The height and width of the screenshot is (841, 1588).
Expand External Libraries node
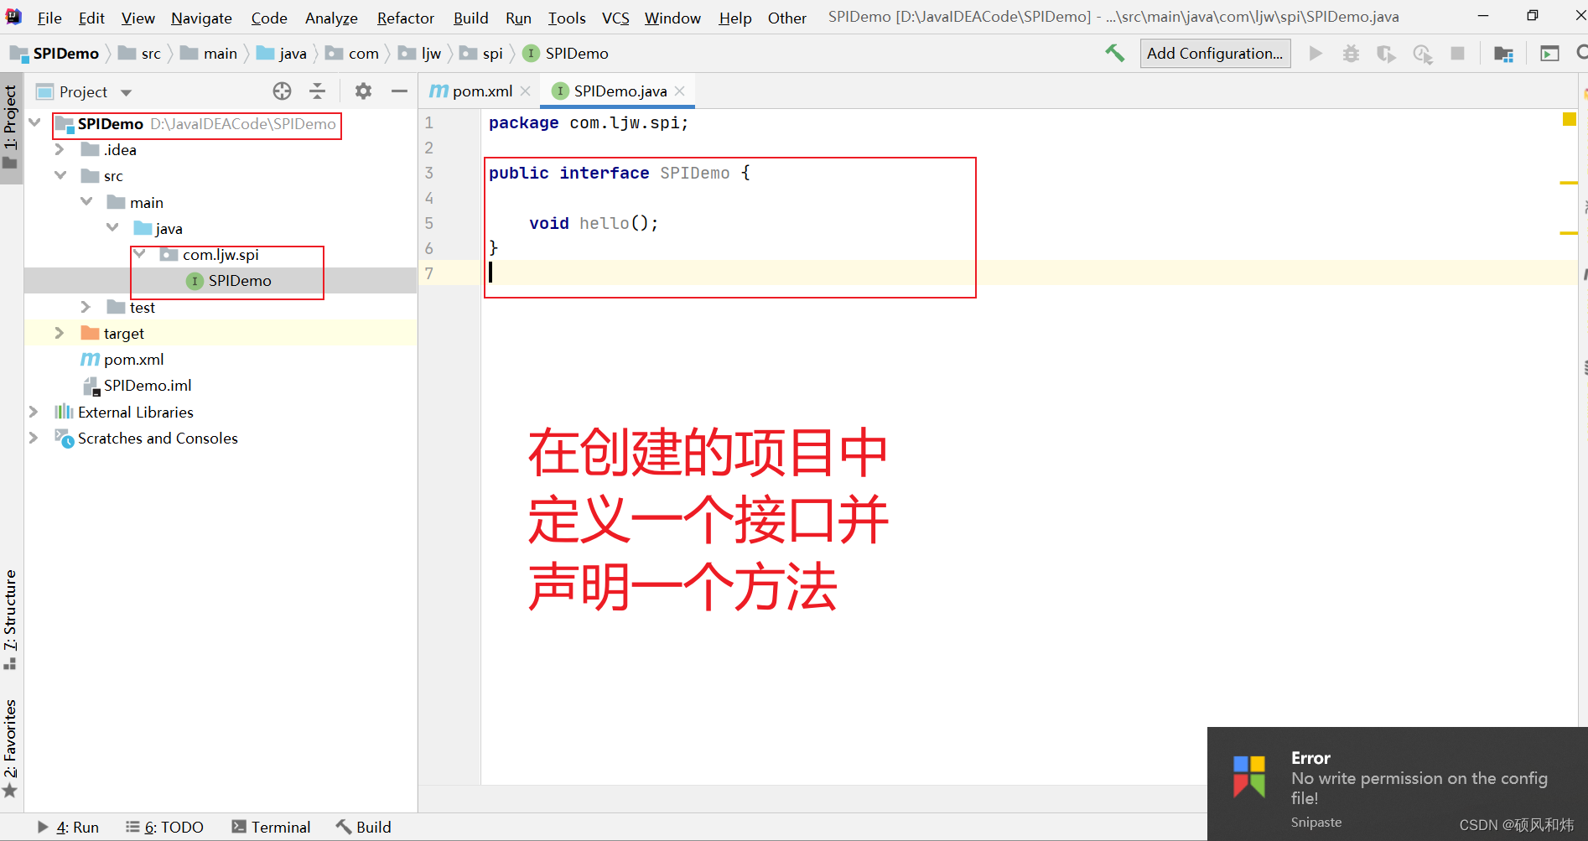[34, 412]
